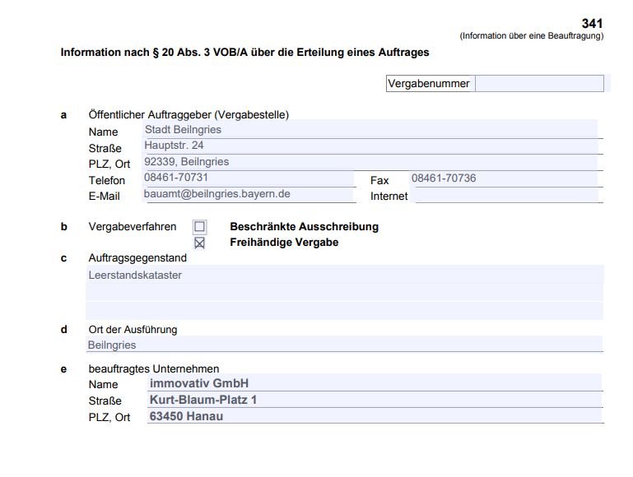
Task: Click the Fax field 08461-70736
Action: click(x=503, y=178)
